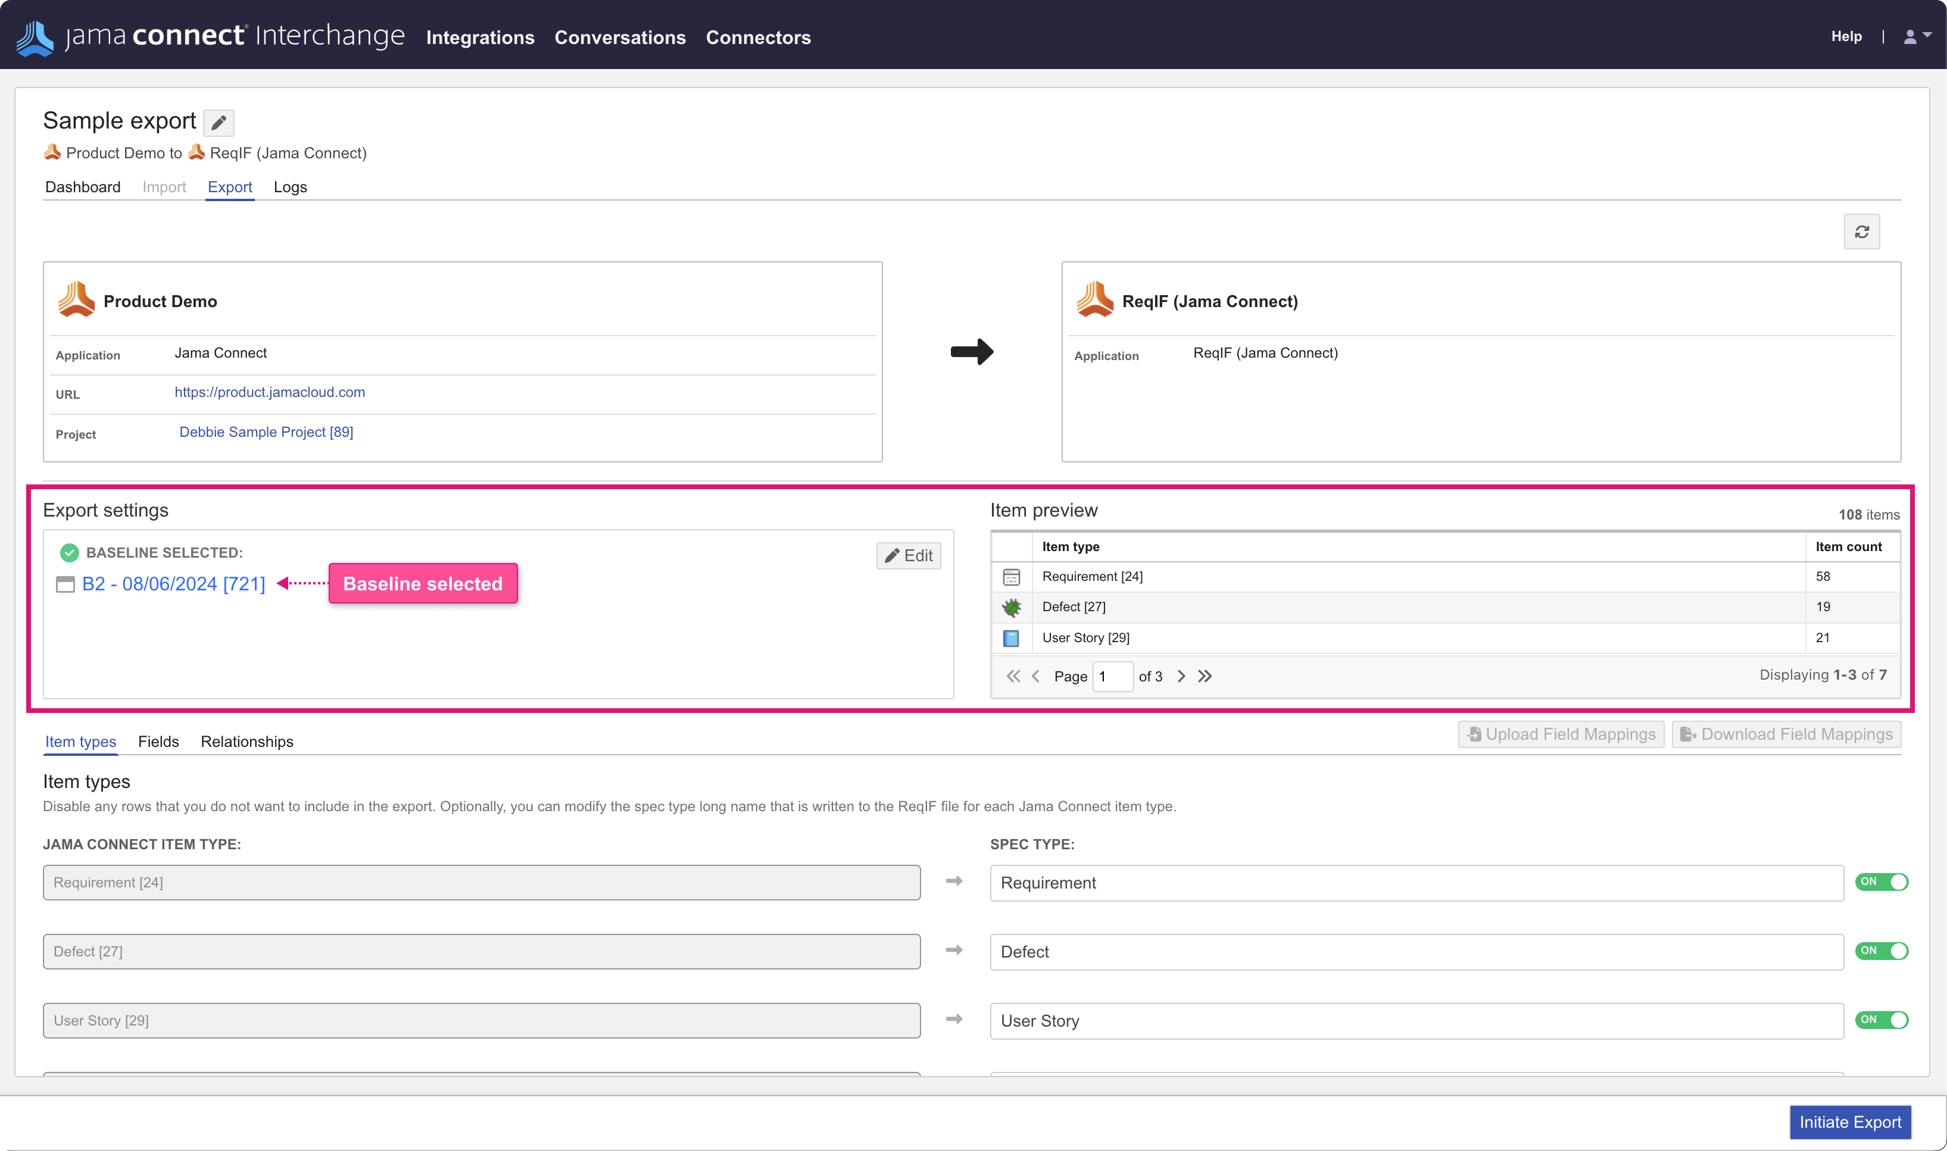The height and width of the screenshot is (1151, 1947).
Task: Click the item count value 58
Action: coord(1823,577)
